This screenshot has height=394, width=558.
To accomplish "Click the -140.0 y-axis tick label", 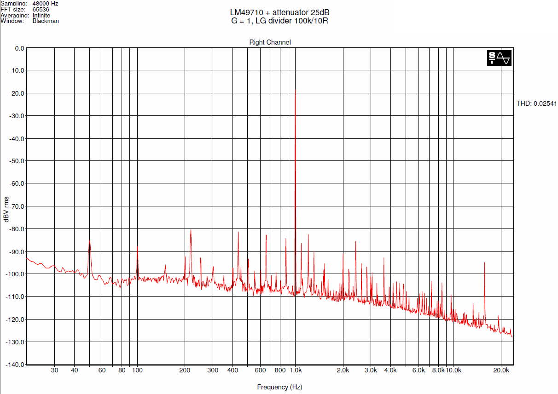I will (x=15, y=365).
